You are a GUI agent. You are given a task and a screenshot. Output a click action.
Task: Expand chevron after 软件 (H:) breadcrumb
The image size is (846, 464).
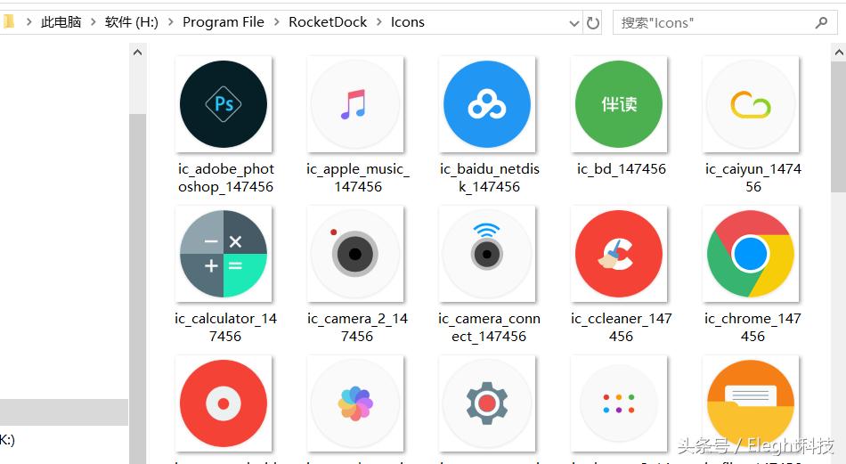coord(170,22)
